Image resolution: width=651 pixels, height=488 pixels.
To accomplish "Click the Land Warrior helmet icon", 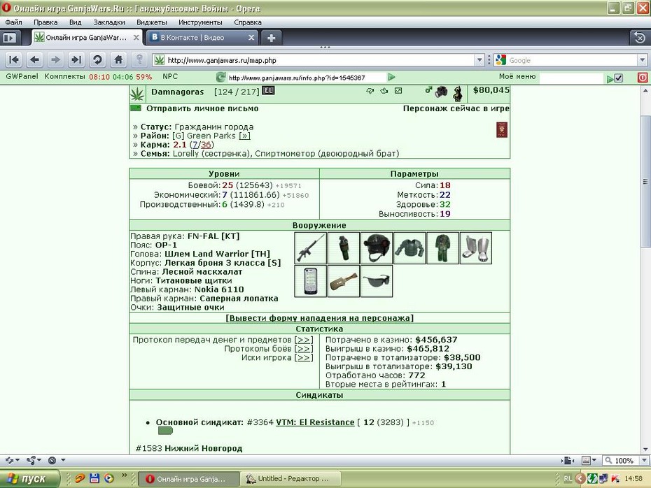I will [377, 248].
